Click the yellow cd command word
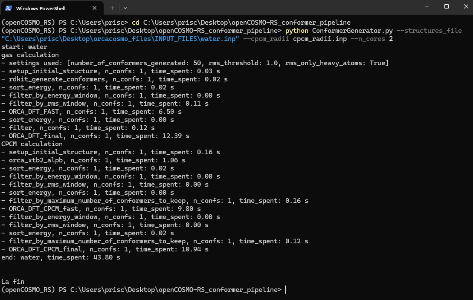The height and width of the screenshot is (300, 473). coord(136,23)
